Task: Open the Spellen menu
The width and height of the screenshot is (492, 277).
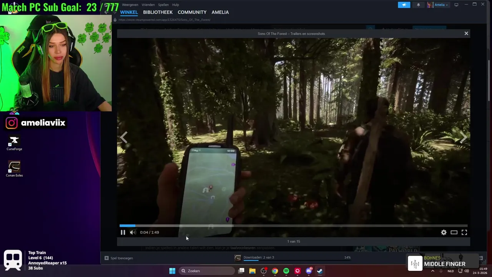Action: coord(163,5)
